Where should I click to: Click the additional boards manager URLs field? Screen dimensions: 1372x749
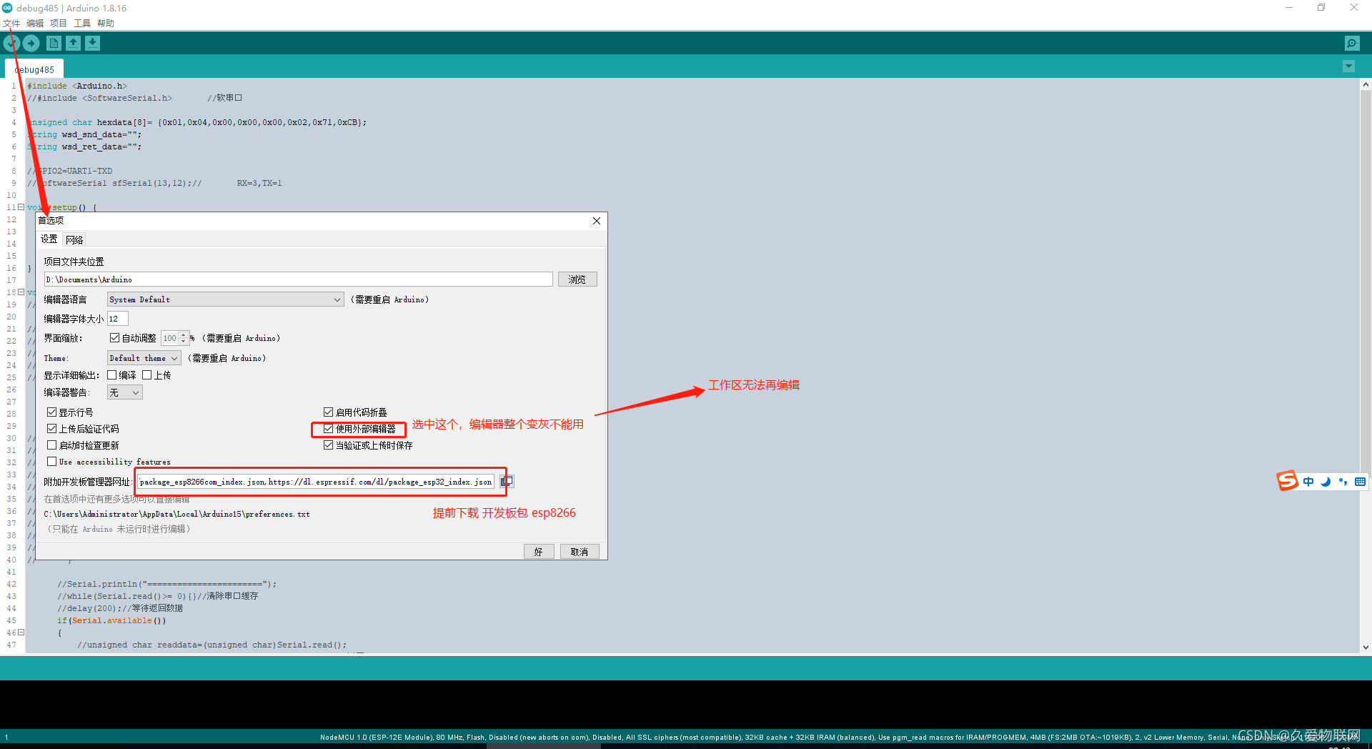[316, 482]
